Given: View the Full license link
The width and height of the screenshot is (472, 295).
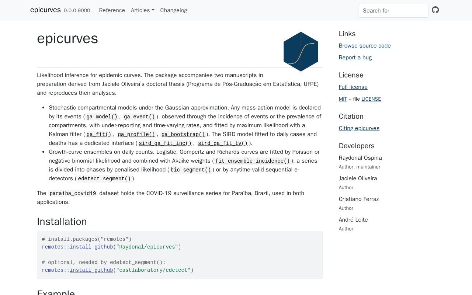Looking at the screenshot, I should 353,87.
